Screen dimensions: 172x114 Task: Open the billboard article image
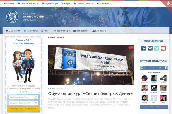[91, 65]
